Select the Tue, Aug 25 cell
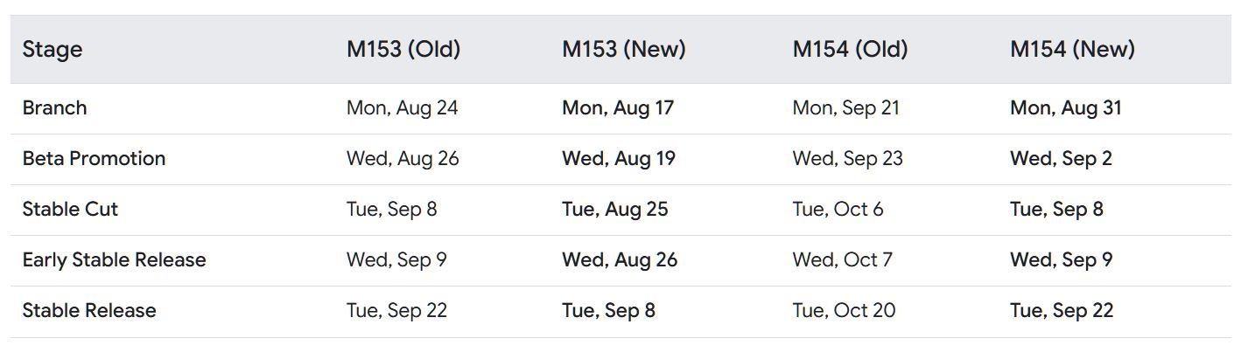Viewport: 1248px width, 352px height. point(614,210)
